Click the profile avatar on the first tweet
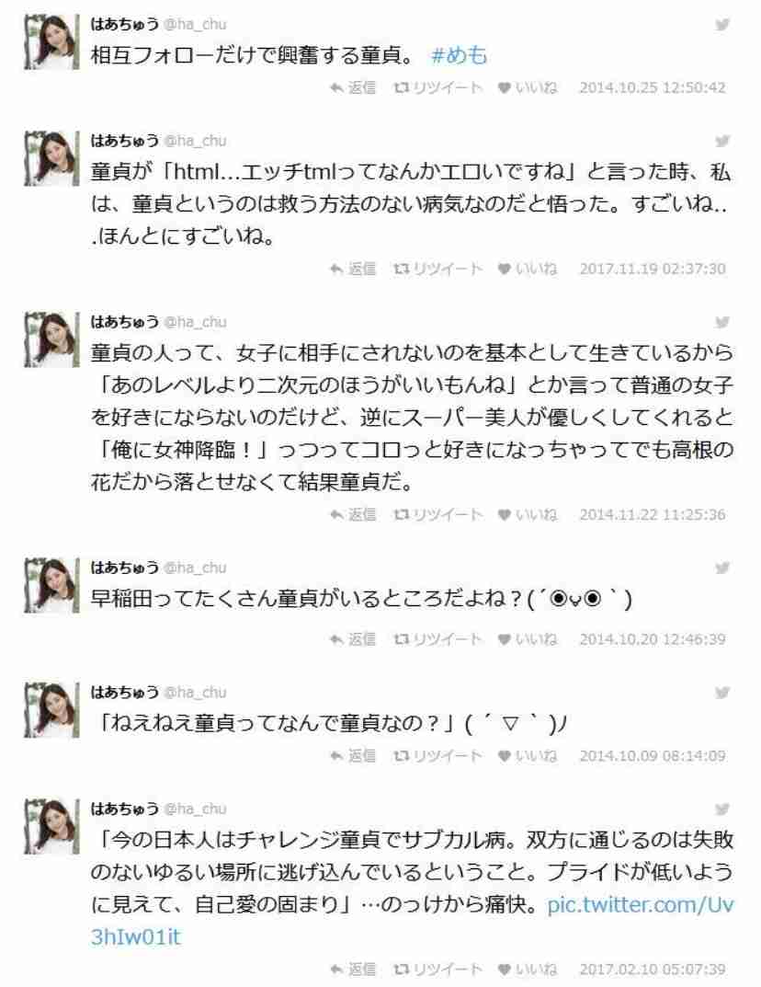Viewport: 761px width, 987px height. click(x=51, y=42)
